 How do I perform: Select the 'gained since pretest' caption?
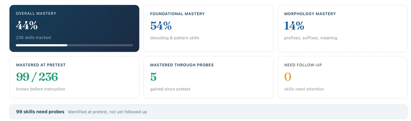[170, 89]
